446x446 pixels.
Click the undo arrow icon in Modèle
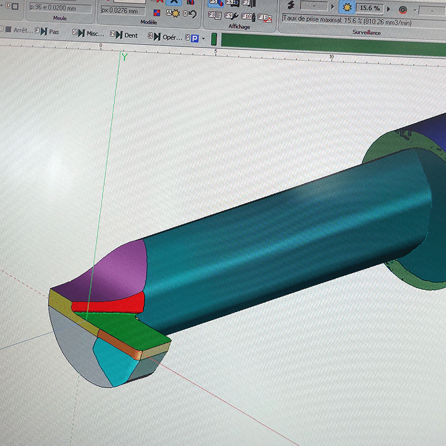191,13
